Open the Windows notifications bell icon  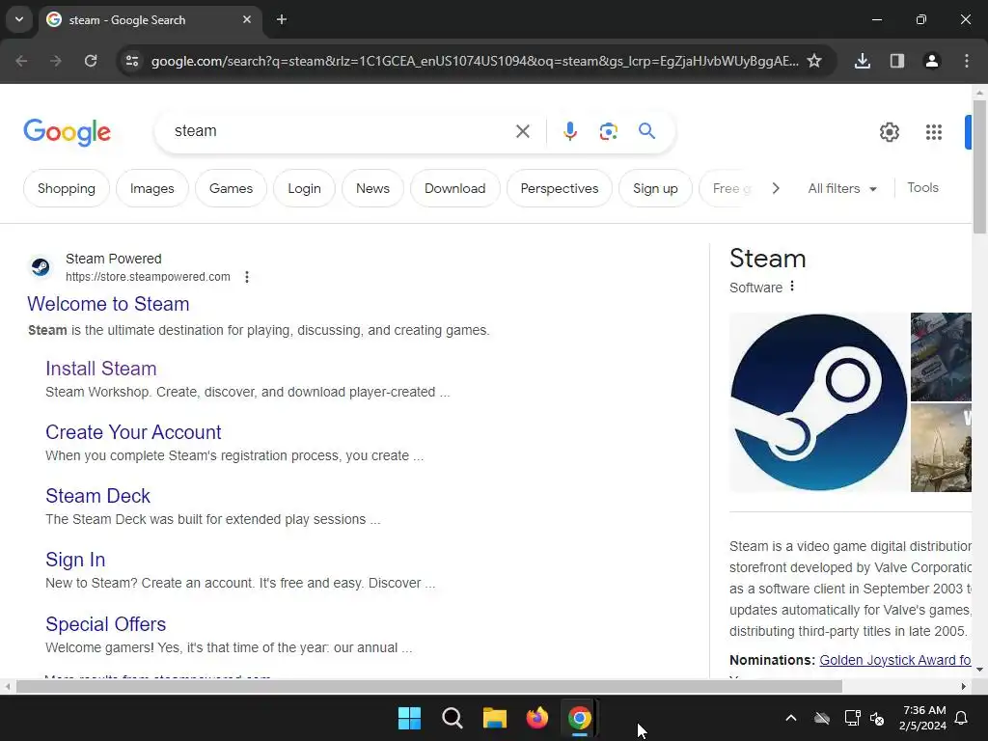(962, 718)
